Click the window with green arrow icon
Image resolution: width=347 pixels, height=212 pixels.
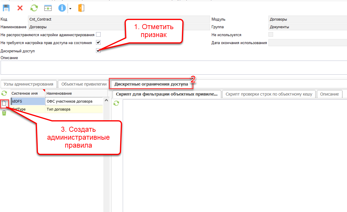(48, 8)
